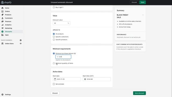
Task: Select Minimum purchase amount option
Action: pos(54,53)
